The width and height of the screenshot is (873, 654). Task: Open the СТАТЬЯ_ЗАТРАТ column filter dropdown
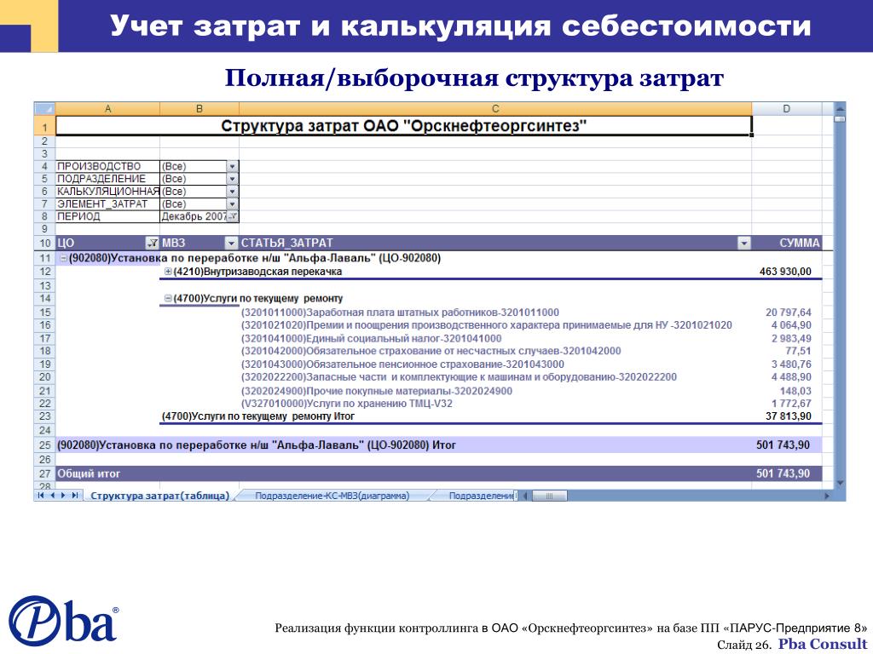point(743,243)
